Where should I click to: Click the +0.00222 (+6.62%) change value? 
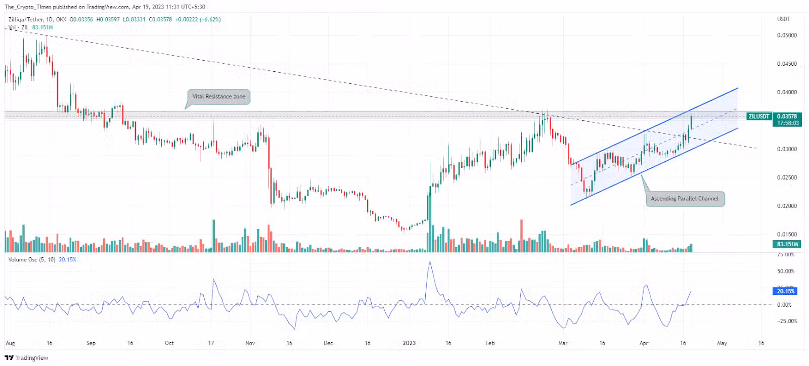[198, 20]
